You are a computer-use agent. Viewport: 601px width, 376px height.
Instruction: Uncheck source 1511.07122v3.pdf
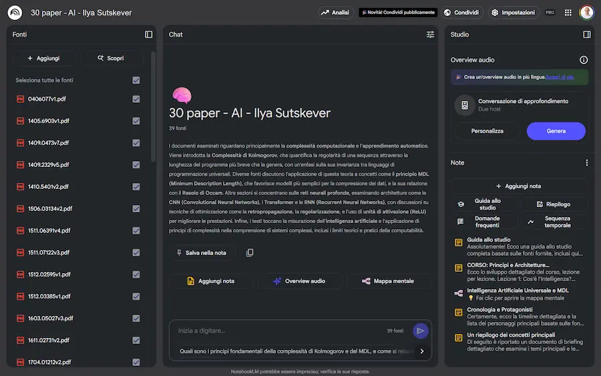tap(136, 252)
